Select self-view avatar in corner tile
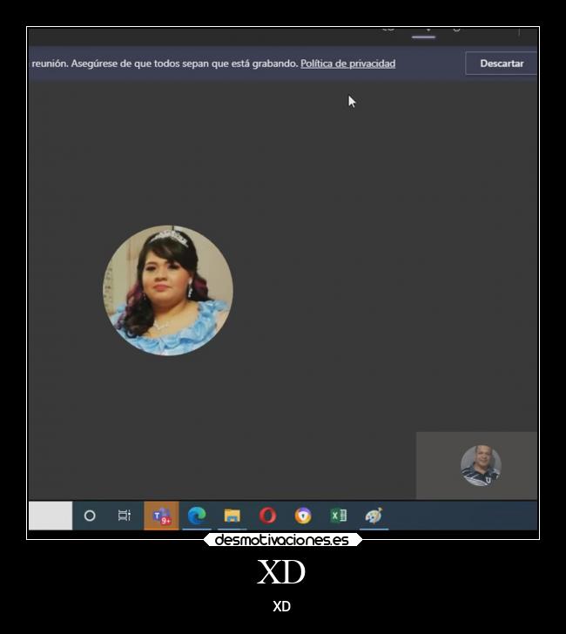 click(481, 465)
